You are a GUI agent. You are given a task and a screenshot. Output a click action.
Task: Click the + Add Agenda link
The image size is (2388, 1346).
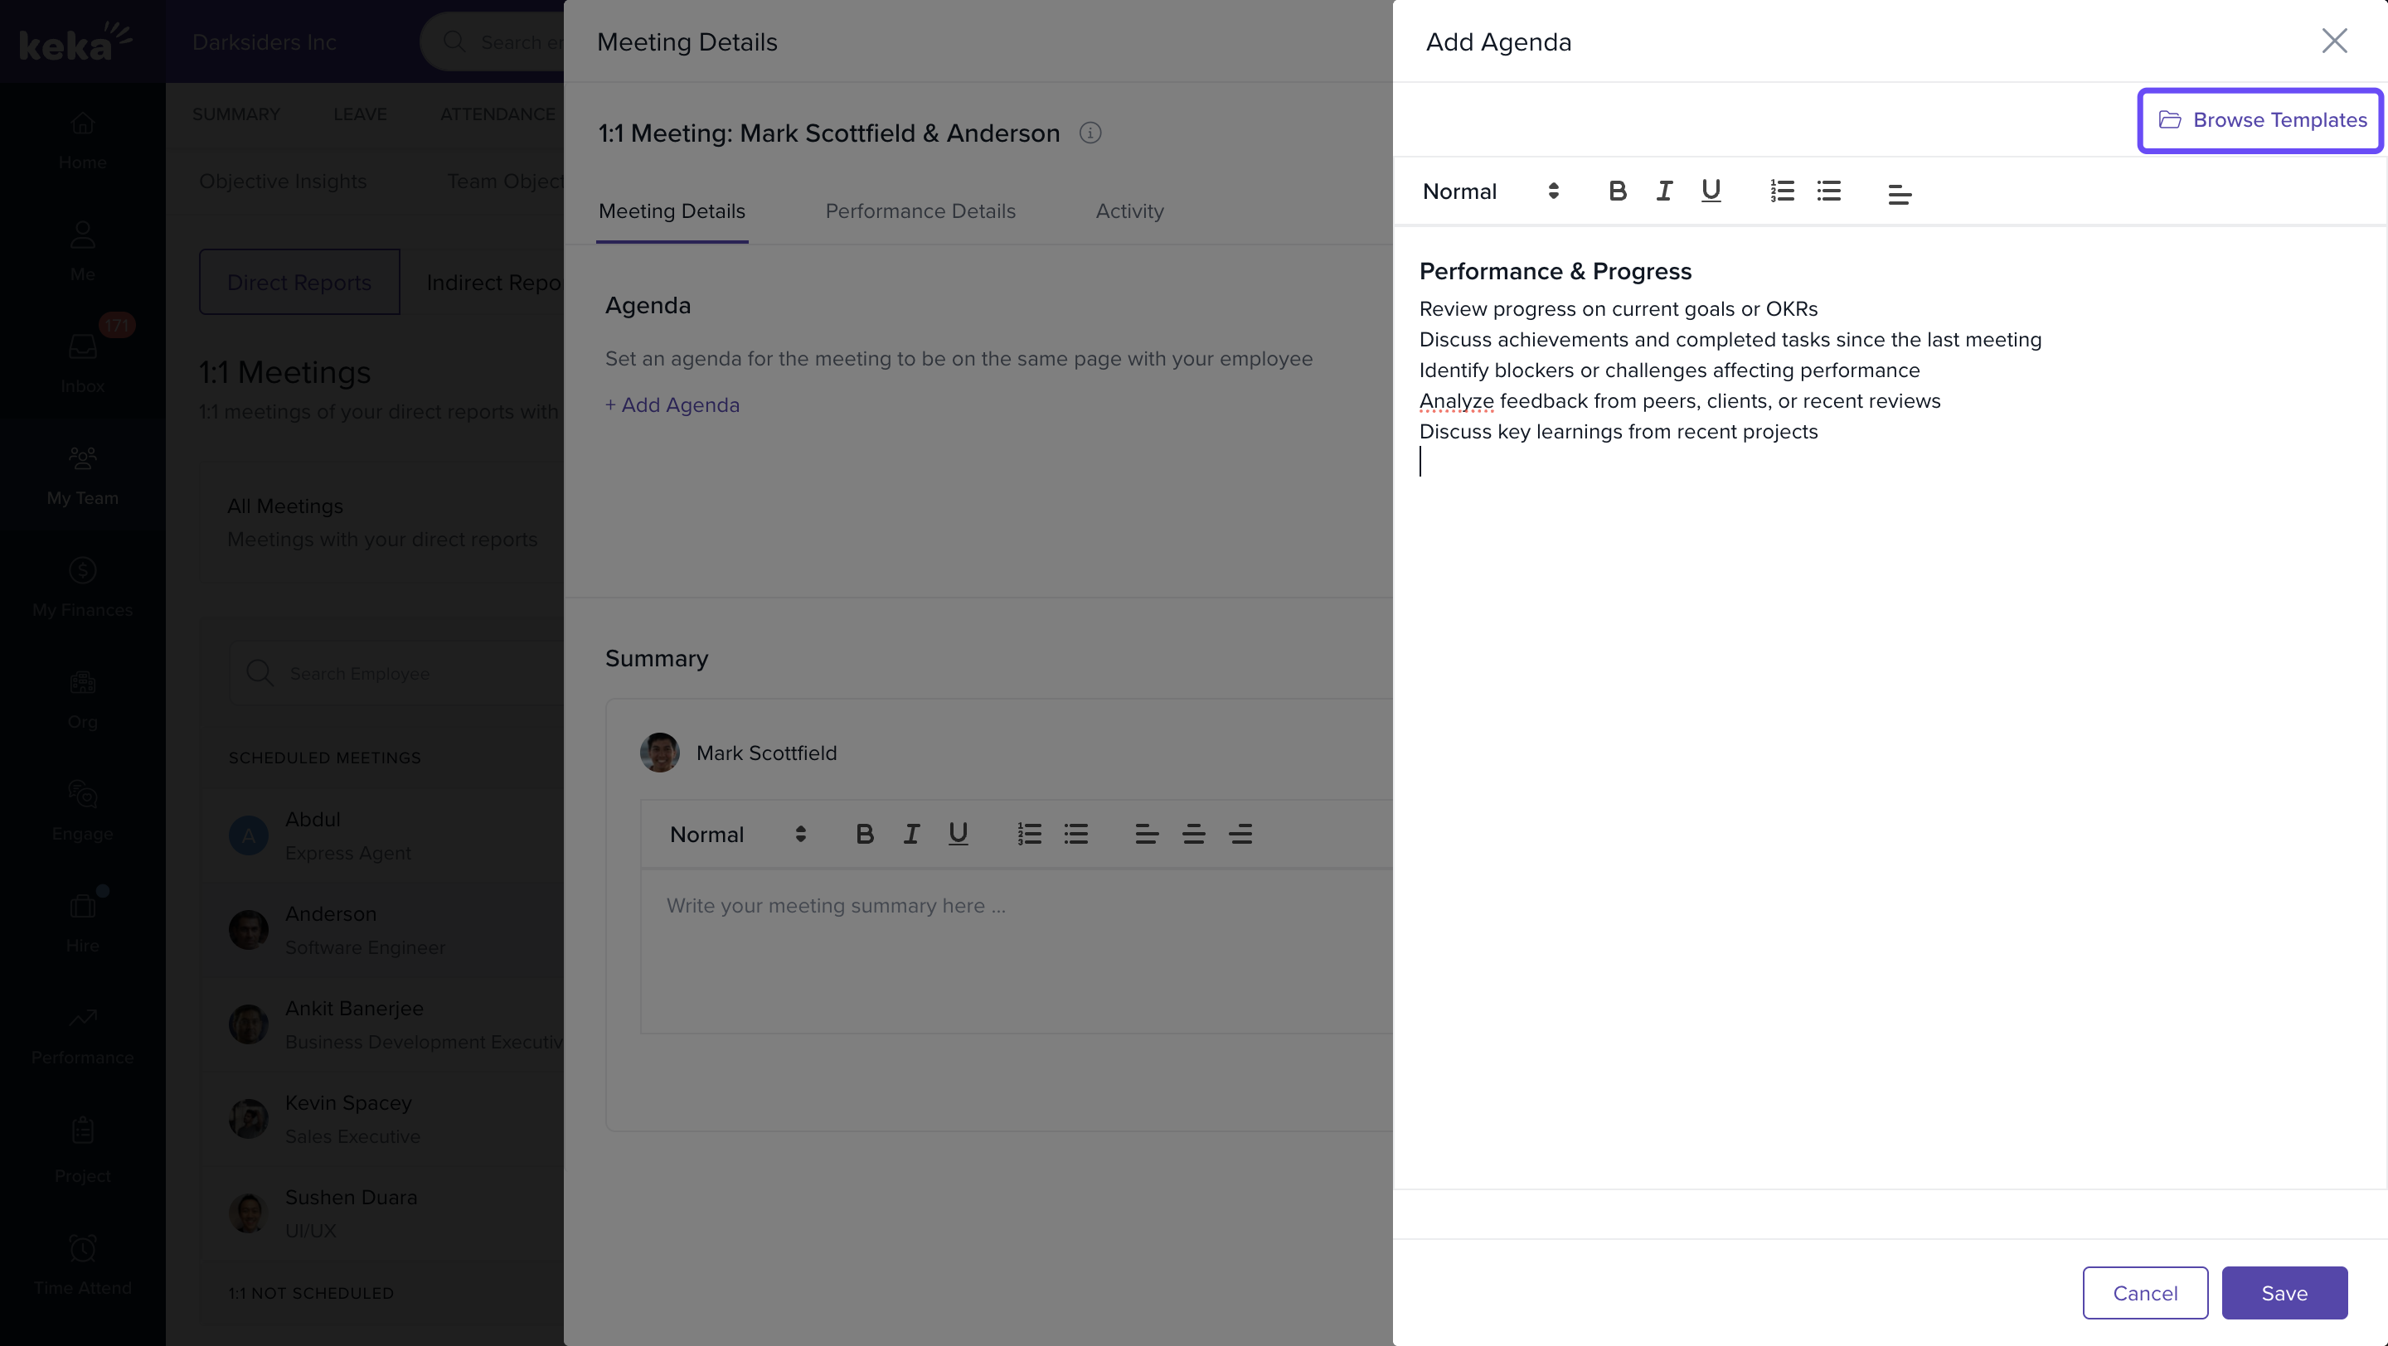point(672,404)
